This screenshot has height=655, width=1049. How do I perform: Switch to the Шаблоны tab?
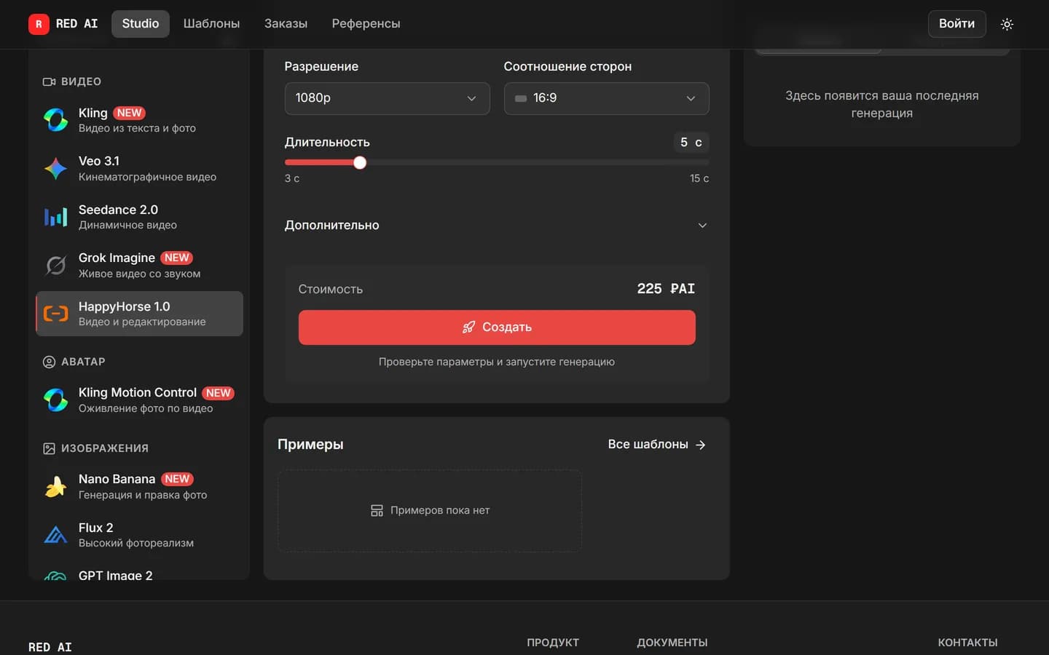(x=211, y=24)
